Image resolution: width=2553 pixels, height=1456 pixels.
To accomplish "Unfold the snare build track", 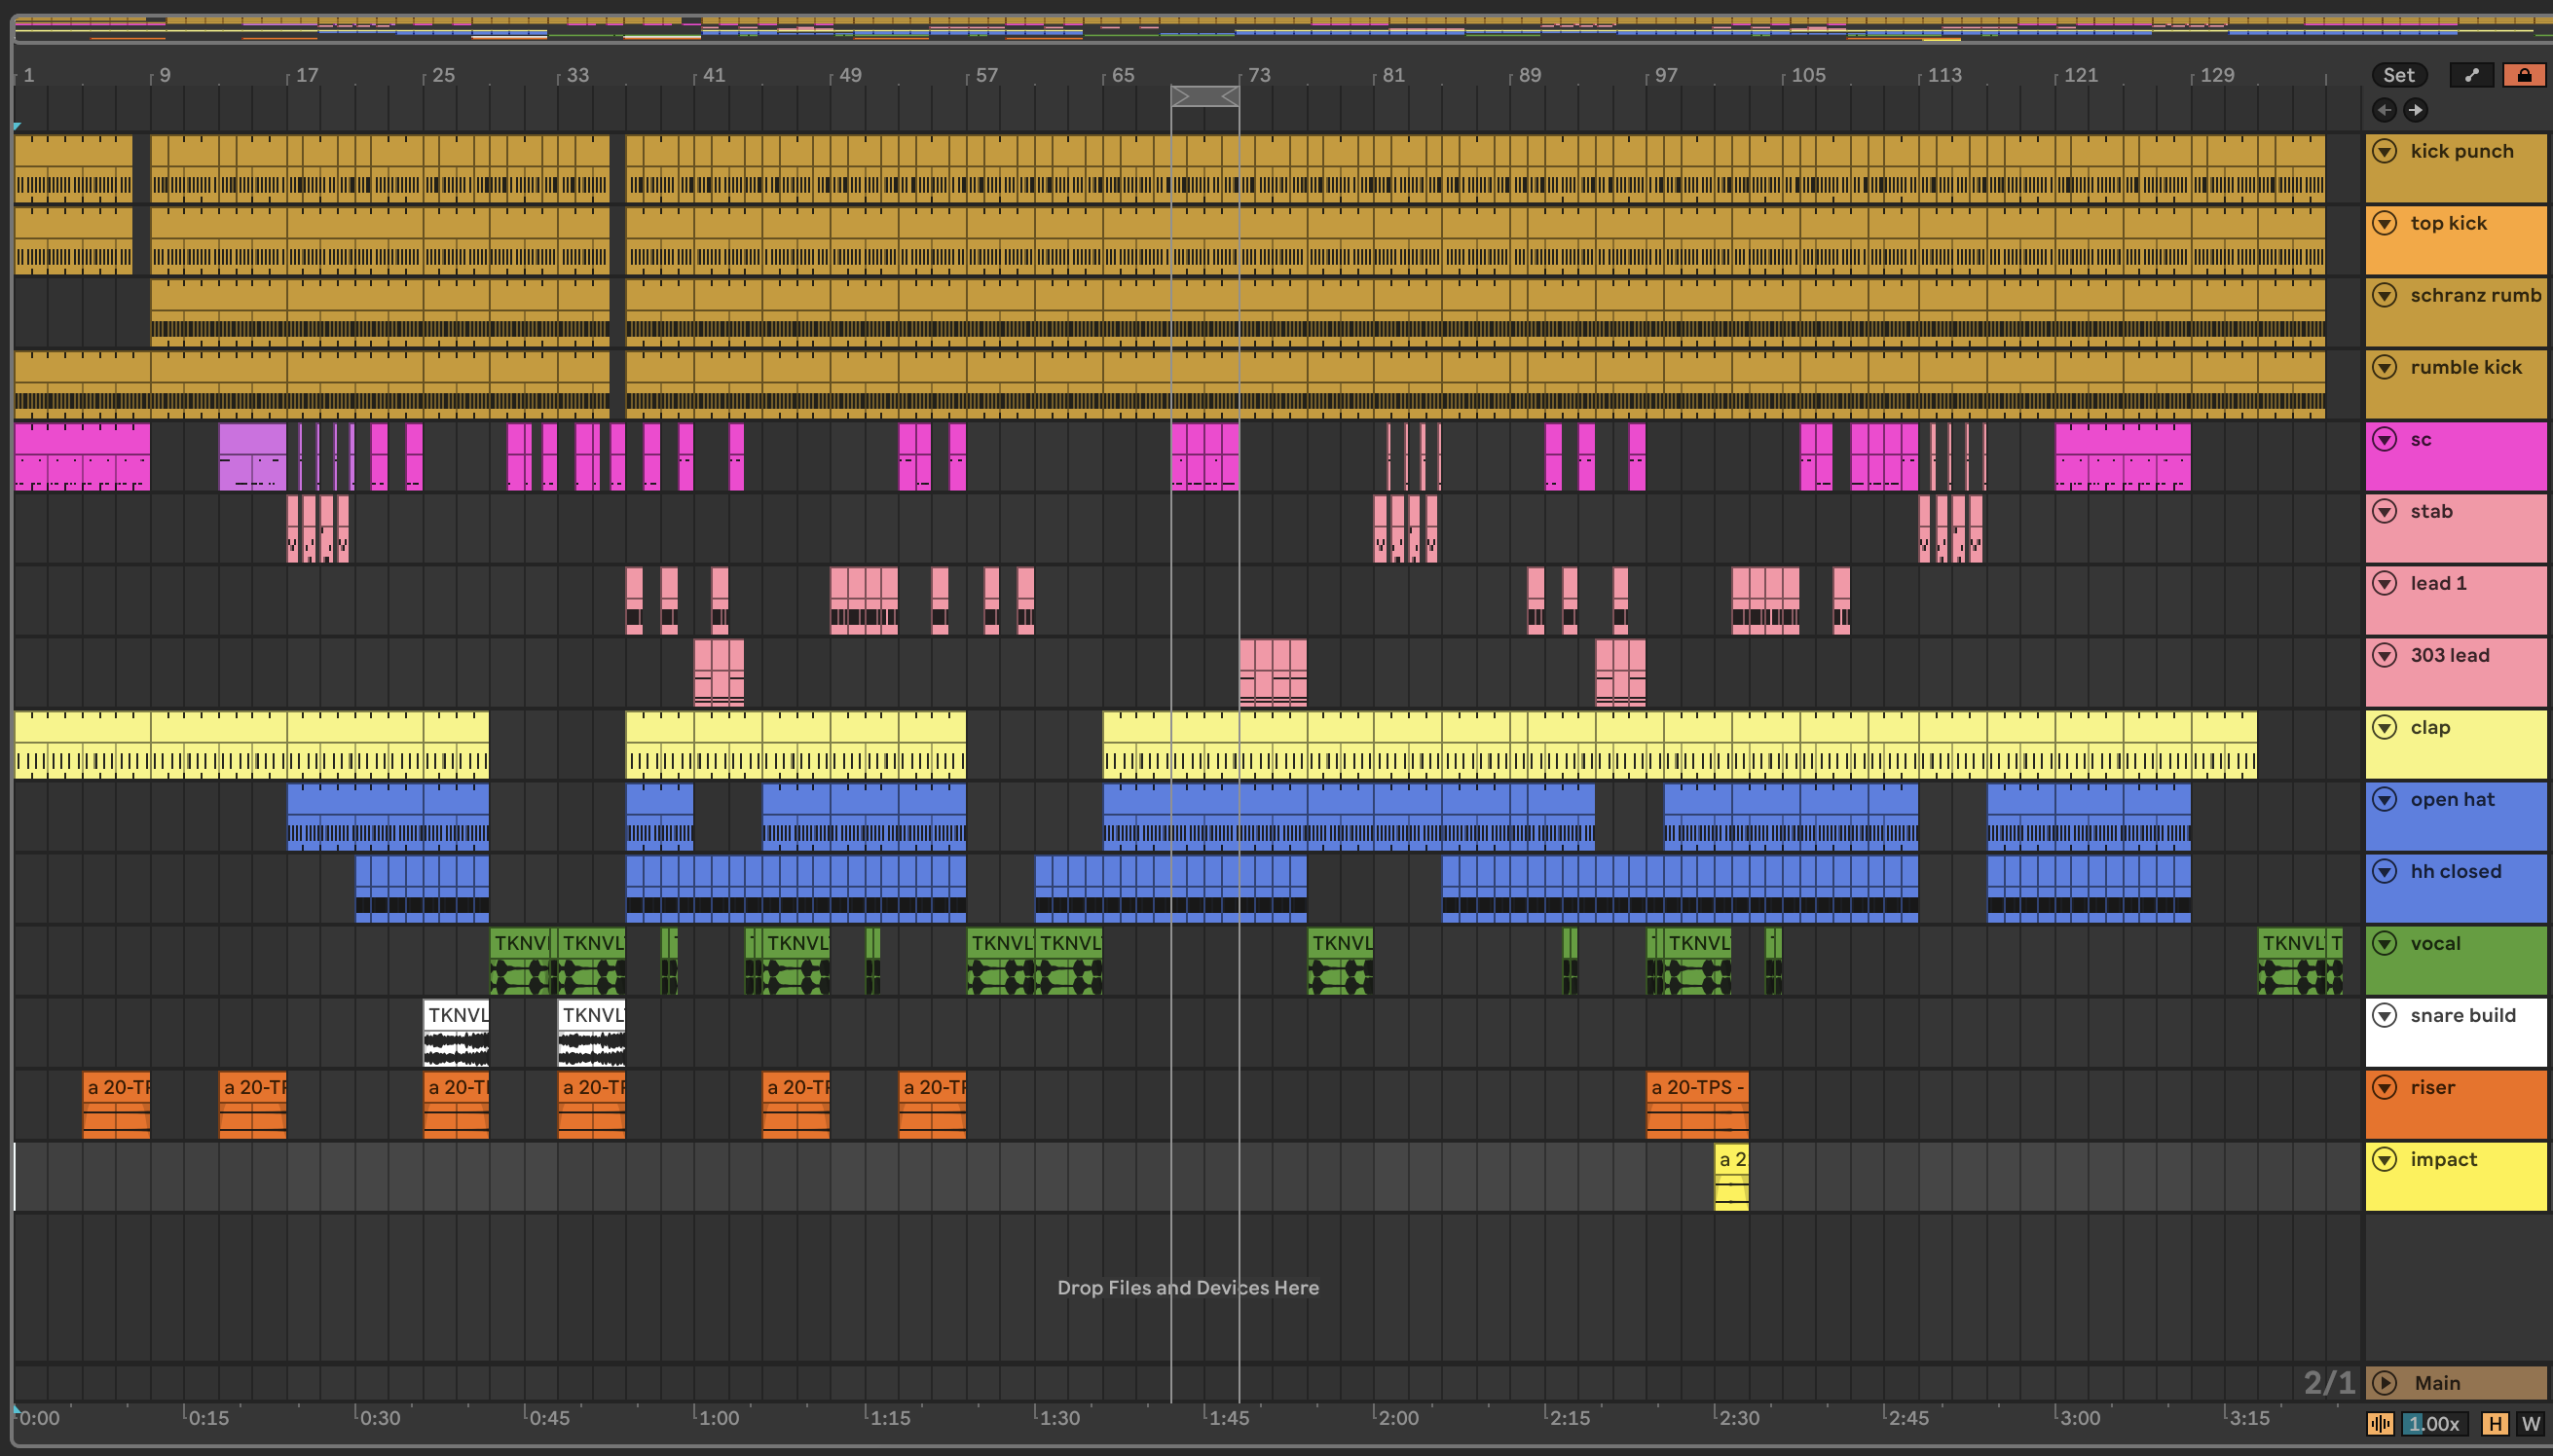I will tap(2385, 1015).
